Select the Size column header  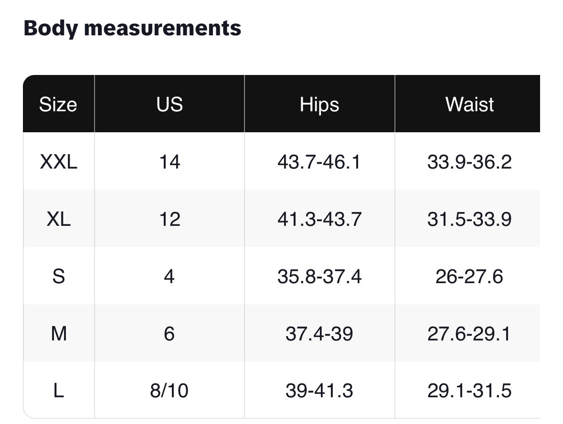point(58,104)
